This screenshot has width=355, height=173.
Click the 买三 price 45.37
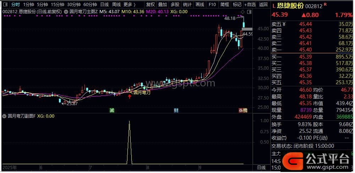(305, 70)
